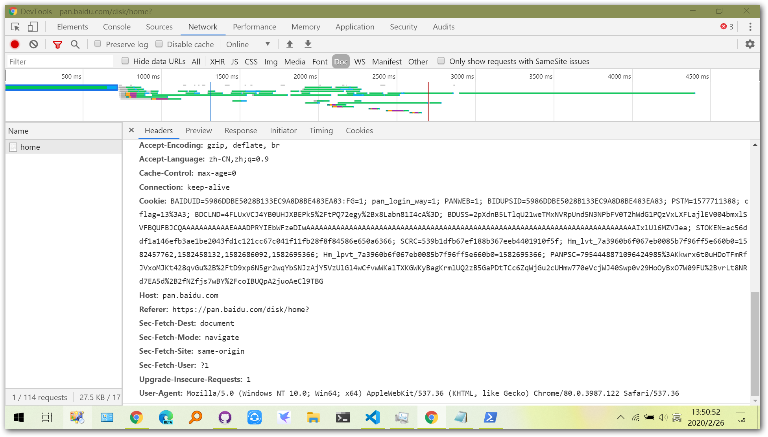Click the error count badge showing 3
The width and height of the screenshot is (768, 437).
point(727,27)
